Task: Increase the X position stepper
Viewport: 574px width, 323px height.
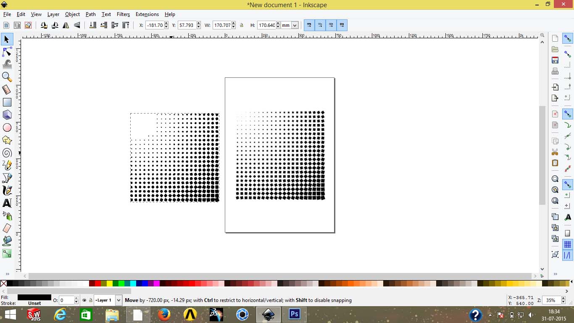Action: coord(166,24)
